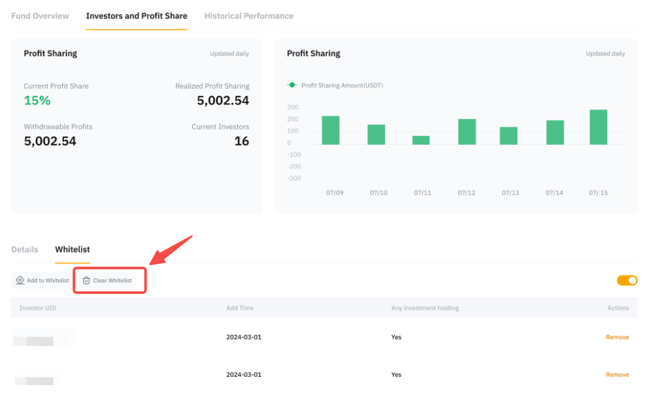Click the green Profit Sharing Amount legend marker
This screenshot has height=408, width=649.
292,85
